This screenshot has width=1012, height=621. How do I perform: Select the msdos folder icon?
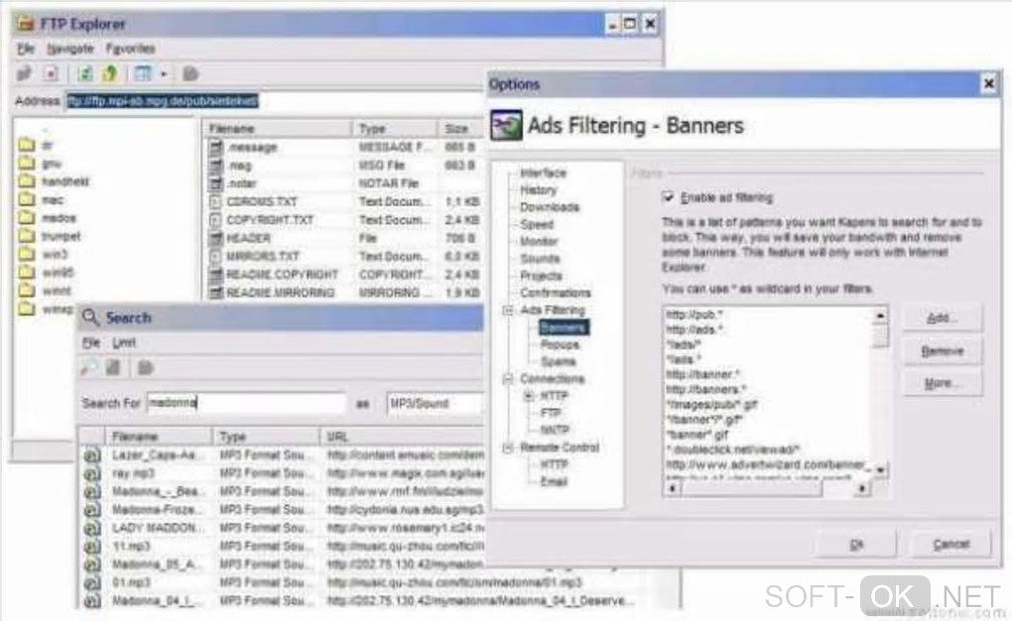pos(26,217)
